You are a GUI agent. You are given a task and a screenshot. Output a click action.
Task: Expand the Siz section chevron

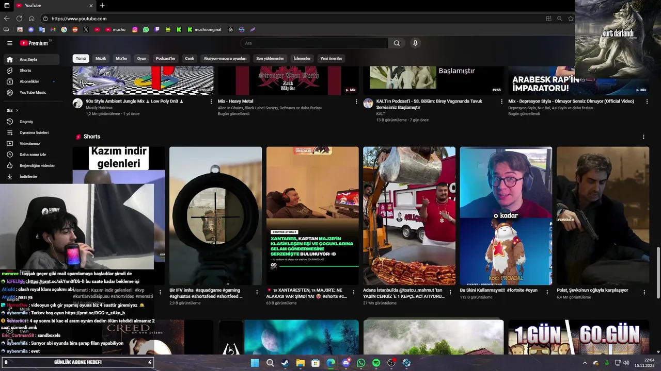click(x=17, y=111)
